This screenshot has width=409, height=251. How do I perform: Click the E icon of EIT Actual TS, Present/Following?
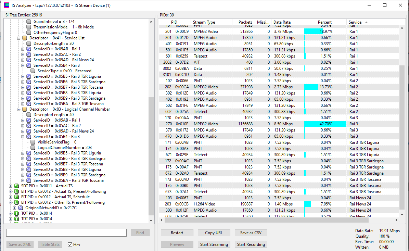[16, 191]
